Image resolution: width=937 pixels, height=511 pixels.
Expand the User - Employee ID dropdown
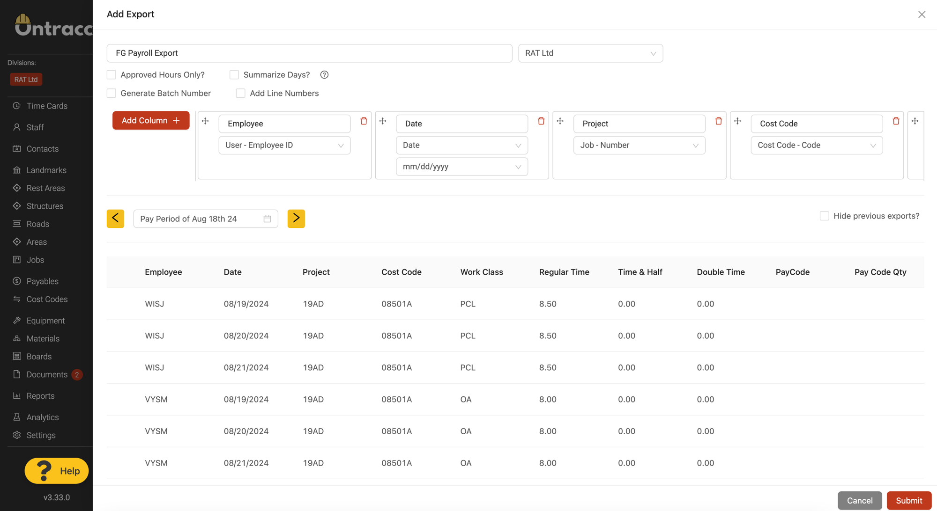[284, 145]
